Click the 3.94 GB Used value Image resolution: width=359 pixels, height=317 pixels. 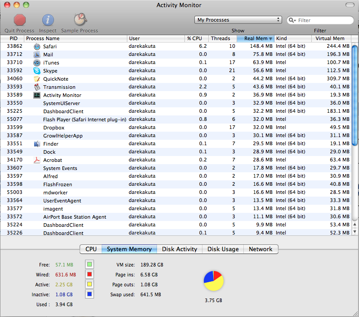pos(64,304)
